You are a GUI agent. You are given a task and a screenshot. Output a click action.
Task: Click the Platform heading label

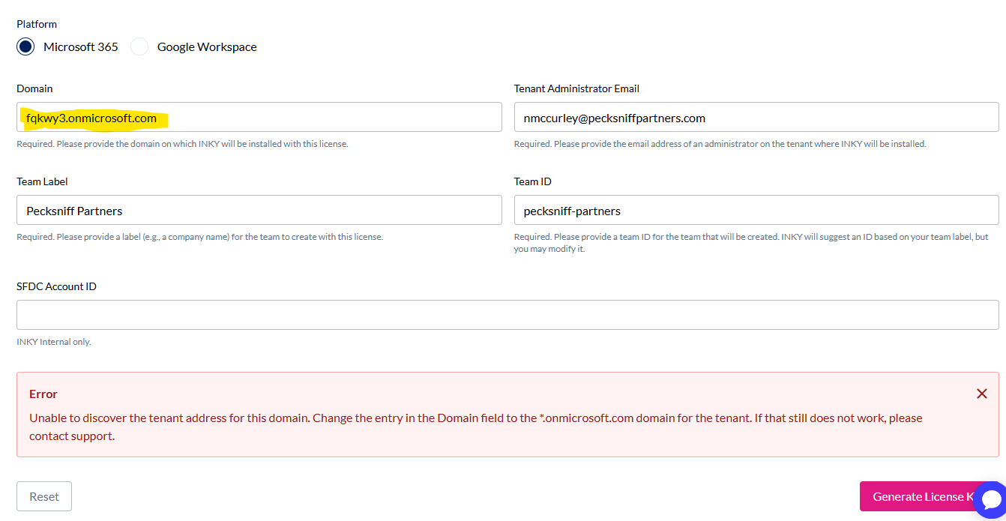37,24
